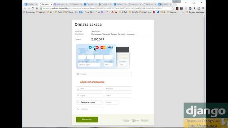Open the IE Tab bookmarks folder
The width and height of the screenshot is (228, 128).
pyautogui.click(x=123, y=12)
